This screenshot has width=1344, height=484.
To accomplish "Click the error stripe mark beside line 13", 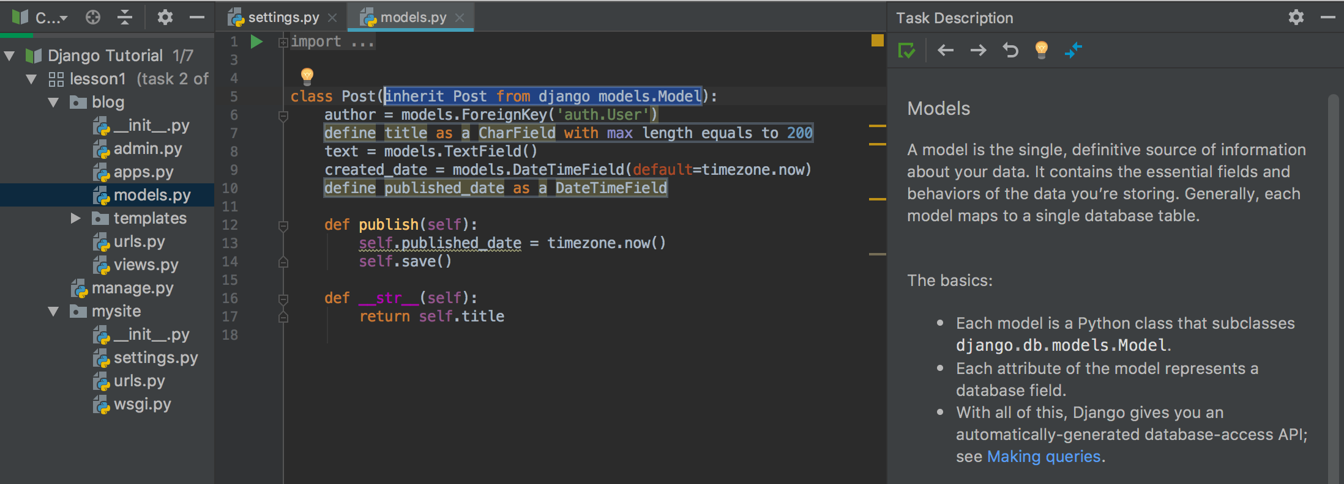I will [878, 254].
